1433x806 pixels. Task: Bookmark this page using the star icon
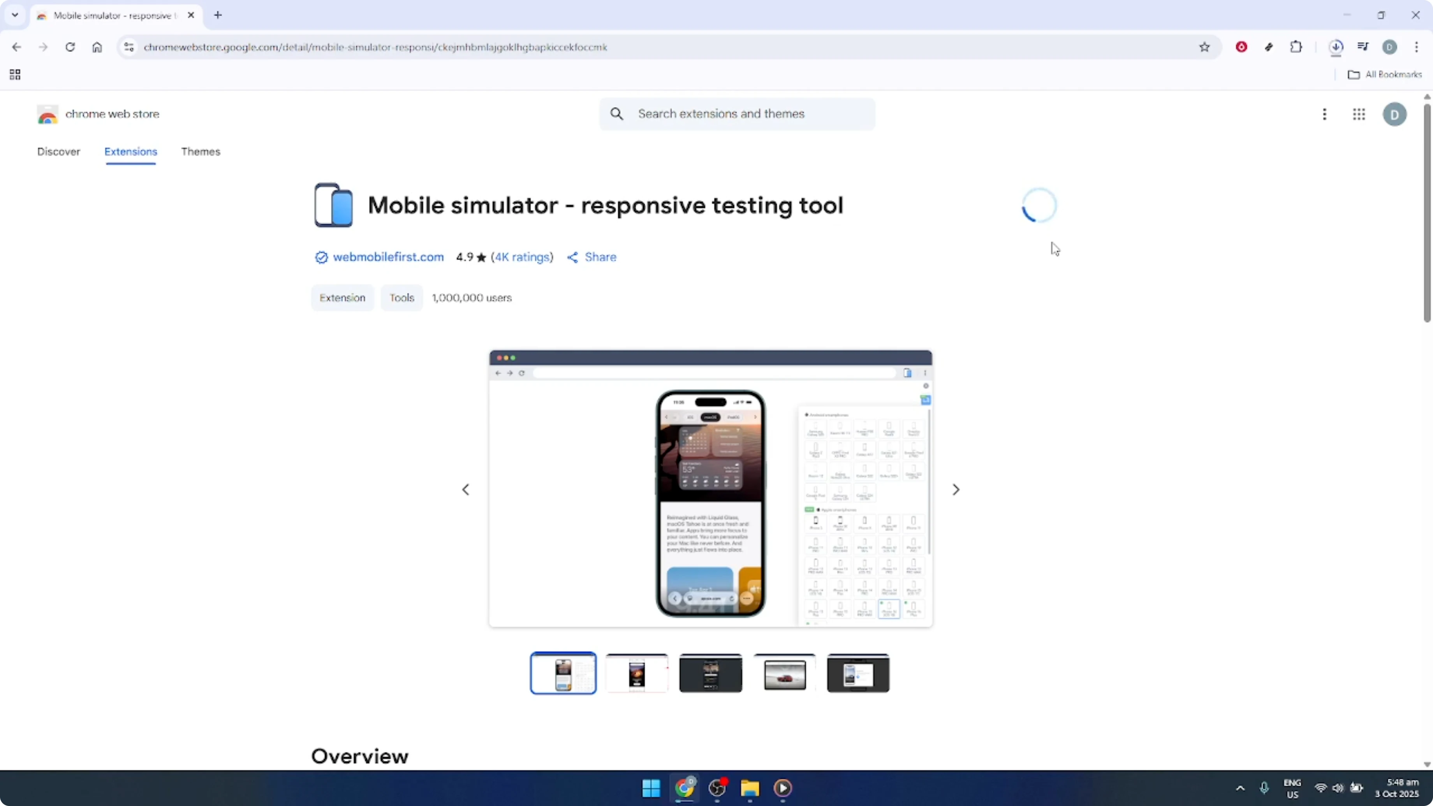coord(1205,47)
